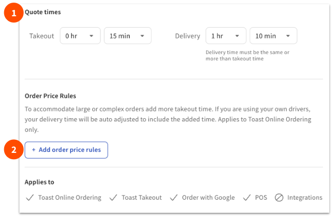Click the orange step 2 badge

click(13, 150)
